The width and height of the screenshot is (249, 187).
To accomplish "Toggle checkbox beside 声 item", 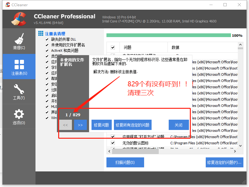I will 47,112.
